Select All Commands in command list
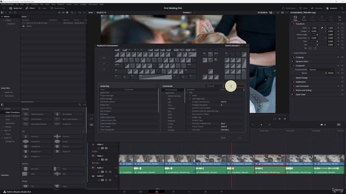 tap(171, 90)
